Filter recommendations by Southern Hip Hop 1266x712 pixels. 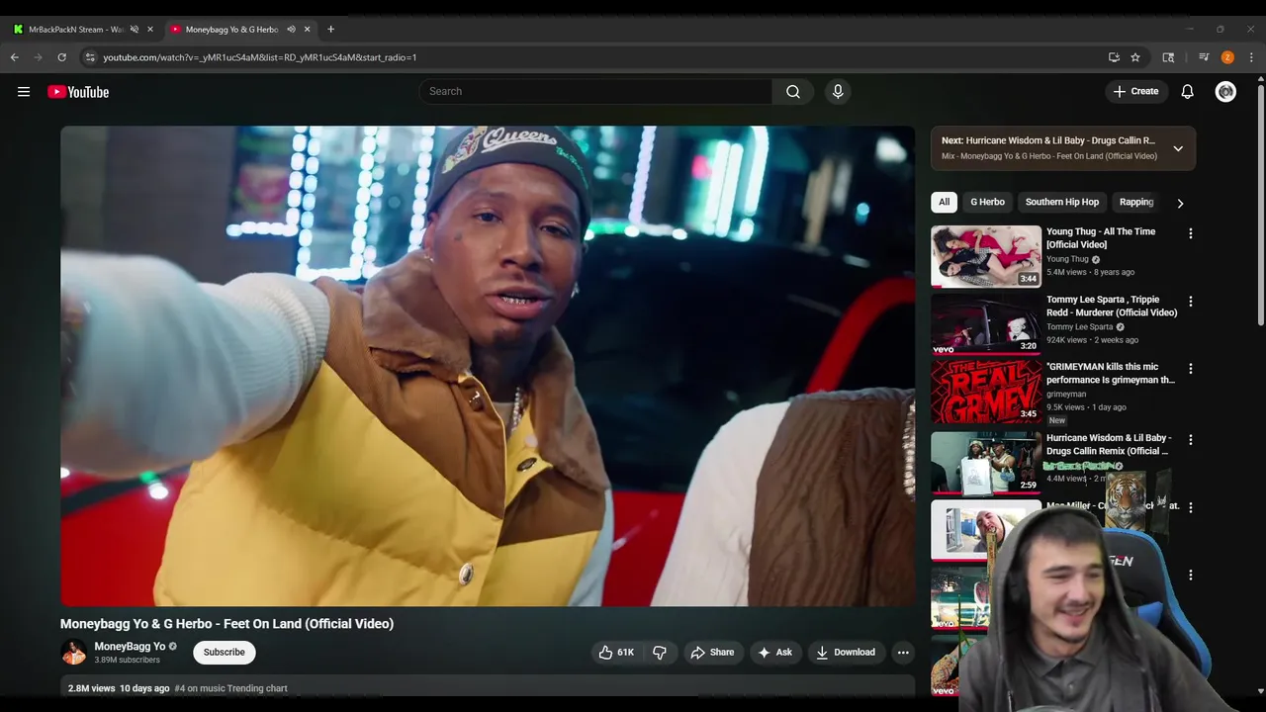click(x=1062, y=203)
